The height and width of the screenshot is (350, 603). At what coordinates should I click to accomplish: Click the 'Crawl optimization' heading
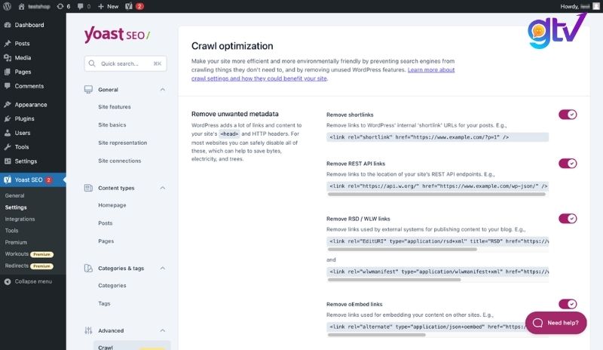coord(232,46)
